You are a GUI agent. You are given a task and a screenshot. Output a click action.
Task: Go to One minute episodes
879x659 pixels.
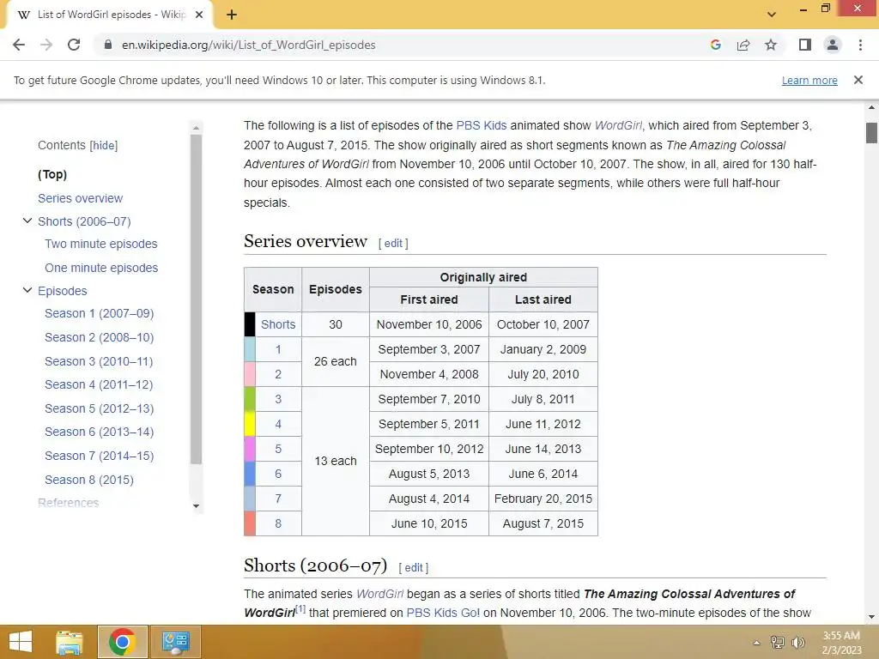tap(101, 268)
